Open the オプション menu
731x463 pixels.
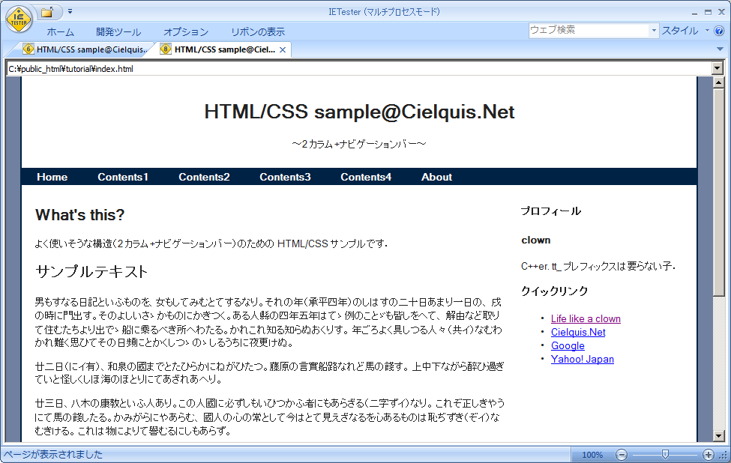coord(185,31)
